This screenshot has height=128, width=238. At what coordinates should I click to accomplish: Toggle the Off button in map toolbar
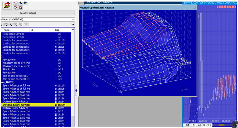pyautogui.click(x=25, y=24)
